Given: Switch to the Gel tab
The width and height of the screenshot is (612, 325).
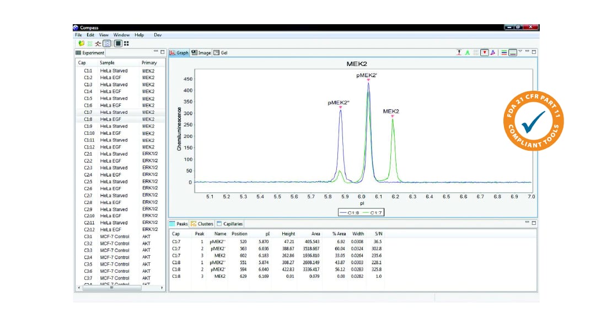Looking at the screenshot, I should tap(221, 53).
